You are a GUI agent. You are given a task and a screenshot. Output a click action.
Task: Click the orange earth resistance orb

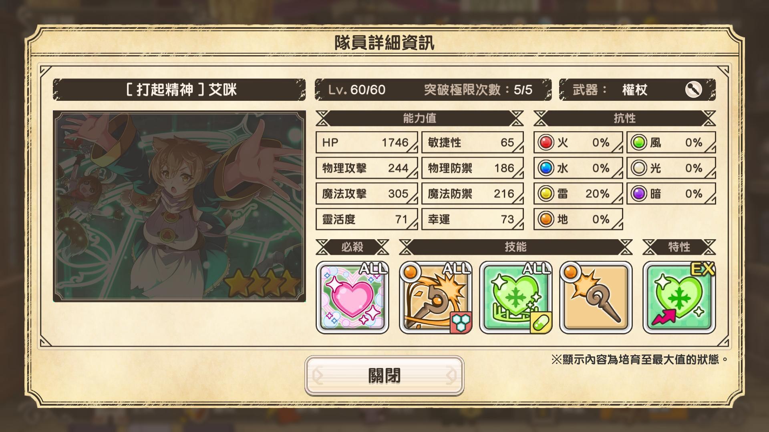(x=546, y=219)
